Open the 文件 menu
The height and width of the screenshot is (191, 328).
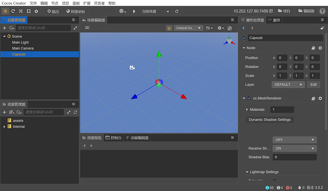[33, 3]
